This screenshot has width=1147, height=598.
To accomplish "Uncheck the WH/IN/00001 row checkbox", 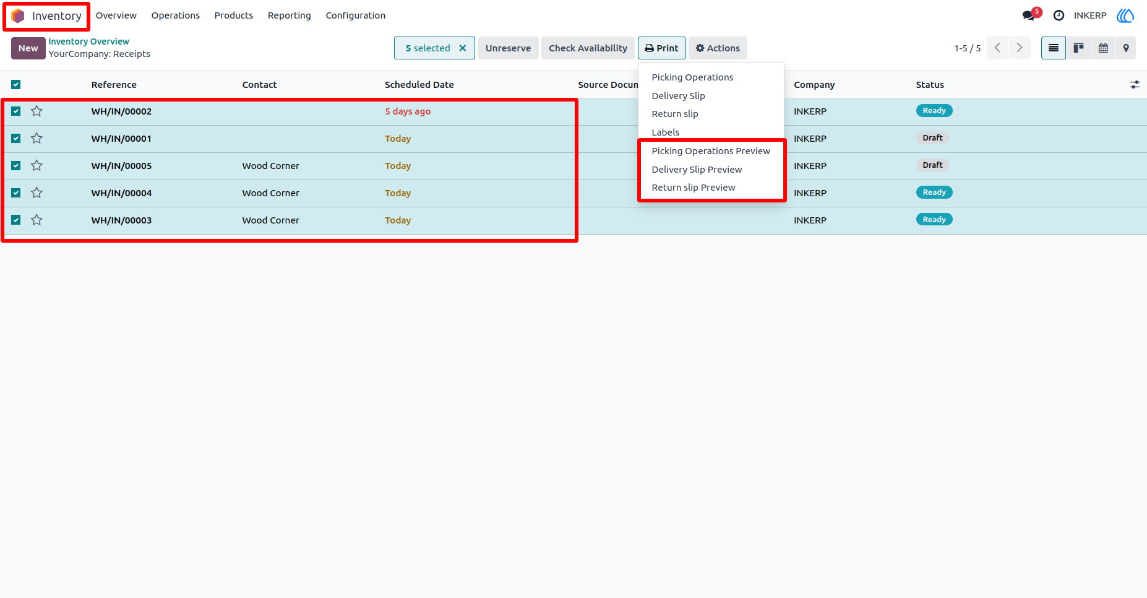I will click(x=16, y=139).
